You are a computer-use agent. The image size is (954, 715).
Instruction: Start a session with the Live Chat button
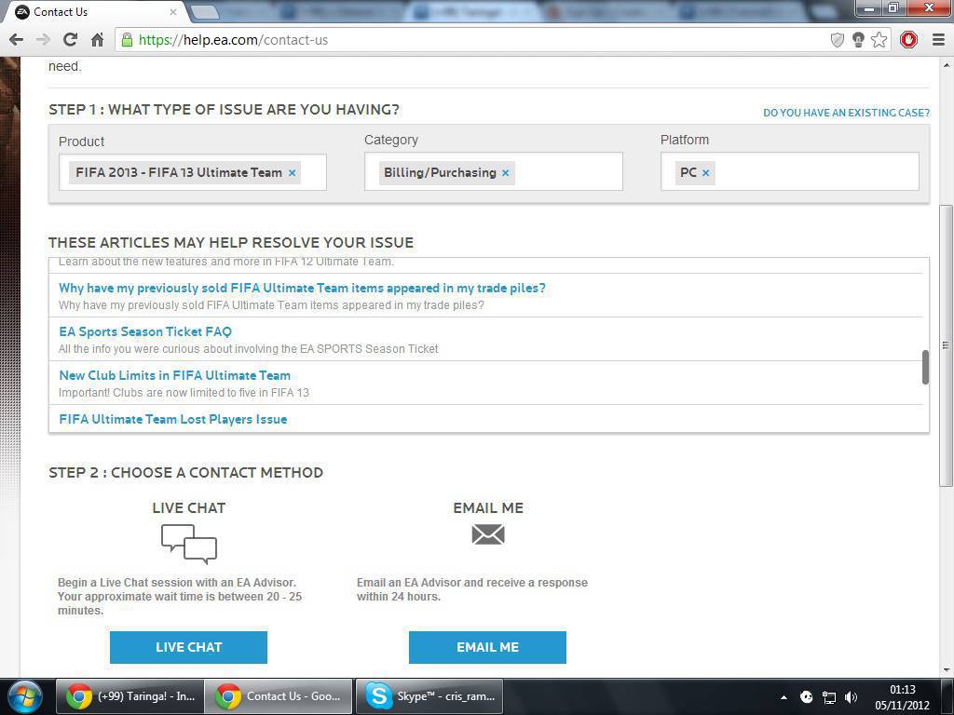188,648
